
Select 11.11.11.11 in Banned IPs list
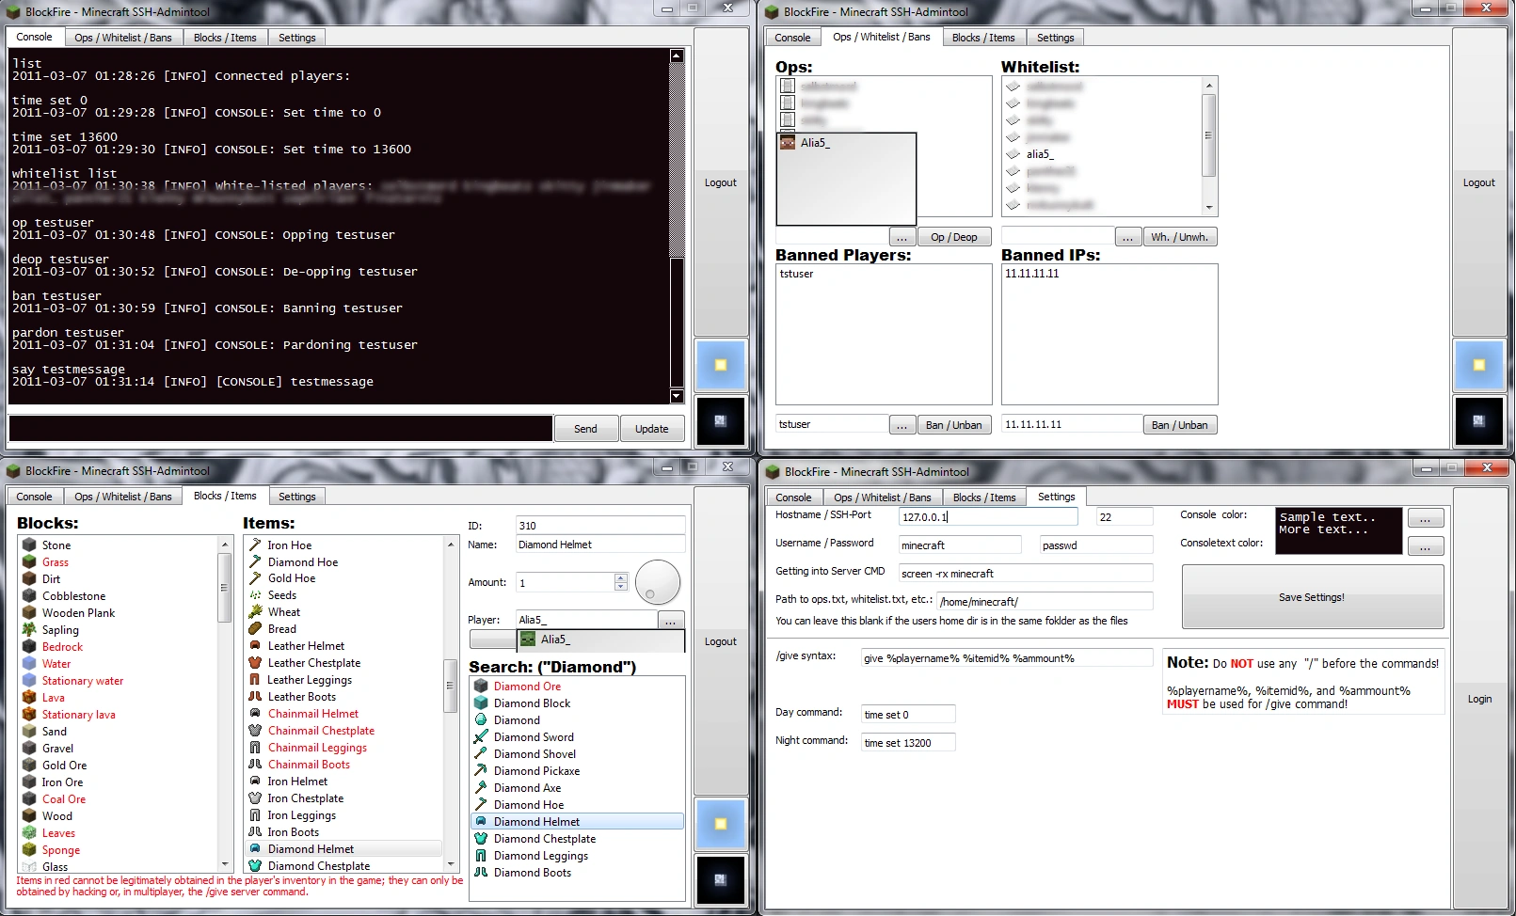1032,274
